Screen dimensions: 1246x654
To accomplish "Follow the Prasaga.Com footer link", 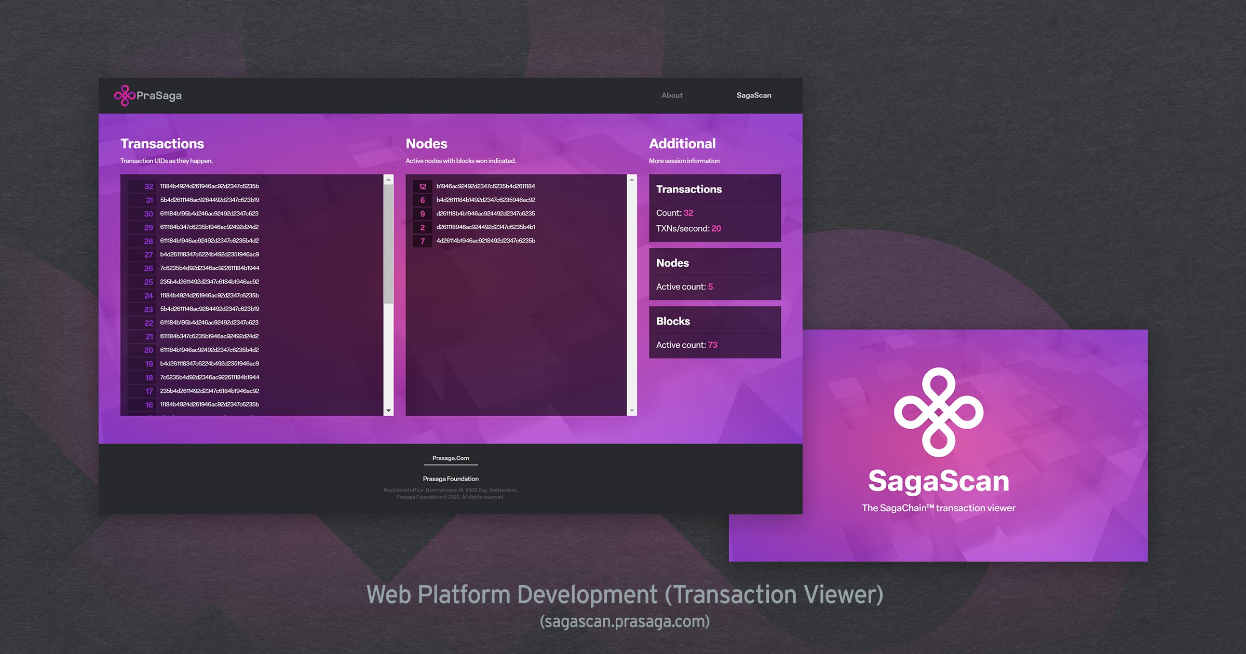I will pyautogui.click(x=450, y=458).
